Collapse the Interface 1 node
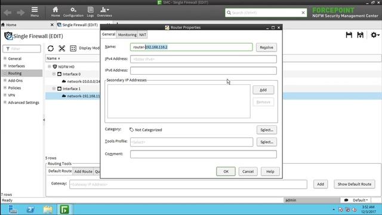The image size is (382, 215). 54,88
